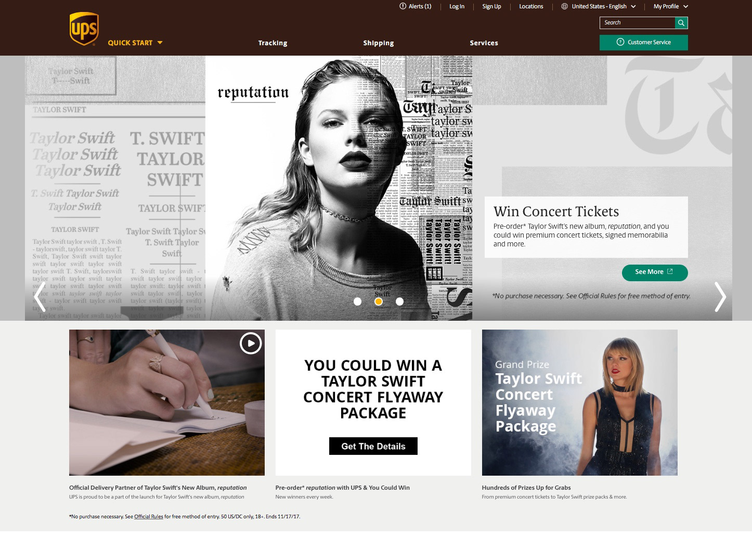The image size is (752, 550).
Task: Expand the Quick Start dropdown
Action: [135, 43]
